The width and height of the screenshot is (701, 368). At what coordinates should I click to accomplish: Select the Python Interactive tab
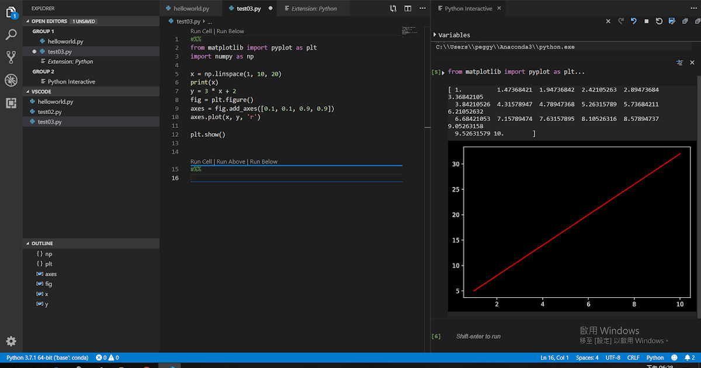tap(469, 9)
